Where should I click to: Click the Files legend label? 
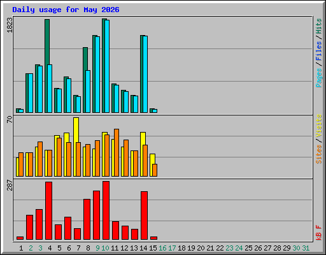(319, 51)
